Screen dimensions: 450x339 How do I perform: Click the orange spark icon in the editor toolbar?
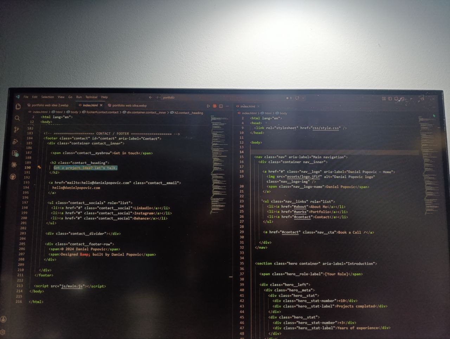coord(214,106)
